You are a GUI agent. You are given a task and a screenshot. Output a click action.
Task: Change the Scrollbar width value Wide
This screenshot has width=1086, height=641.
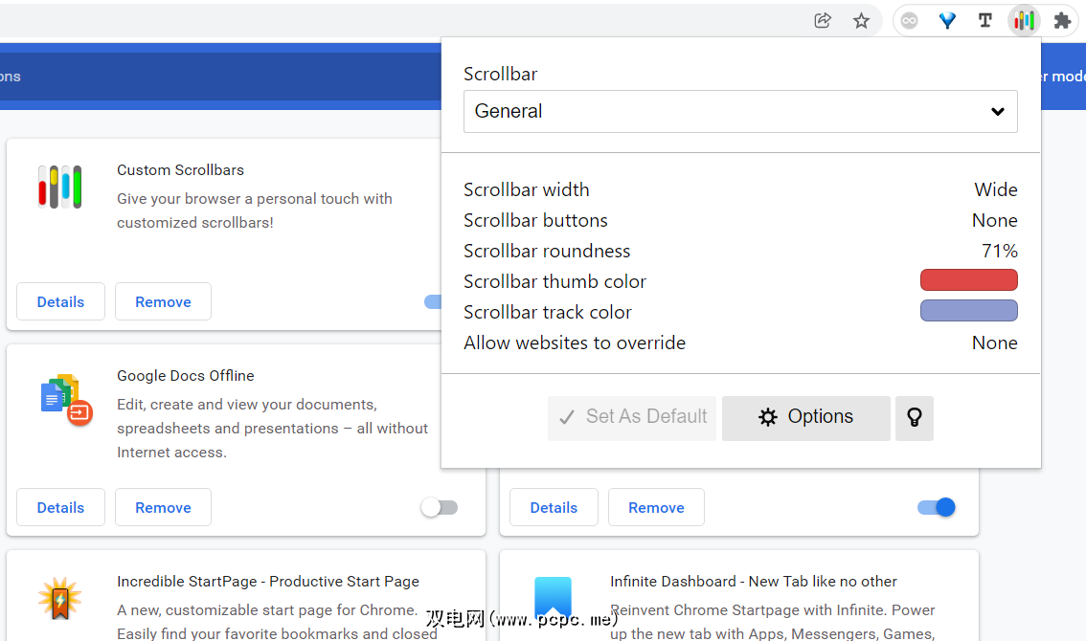[995, 189]
